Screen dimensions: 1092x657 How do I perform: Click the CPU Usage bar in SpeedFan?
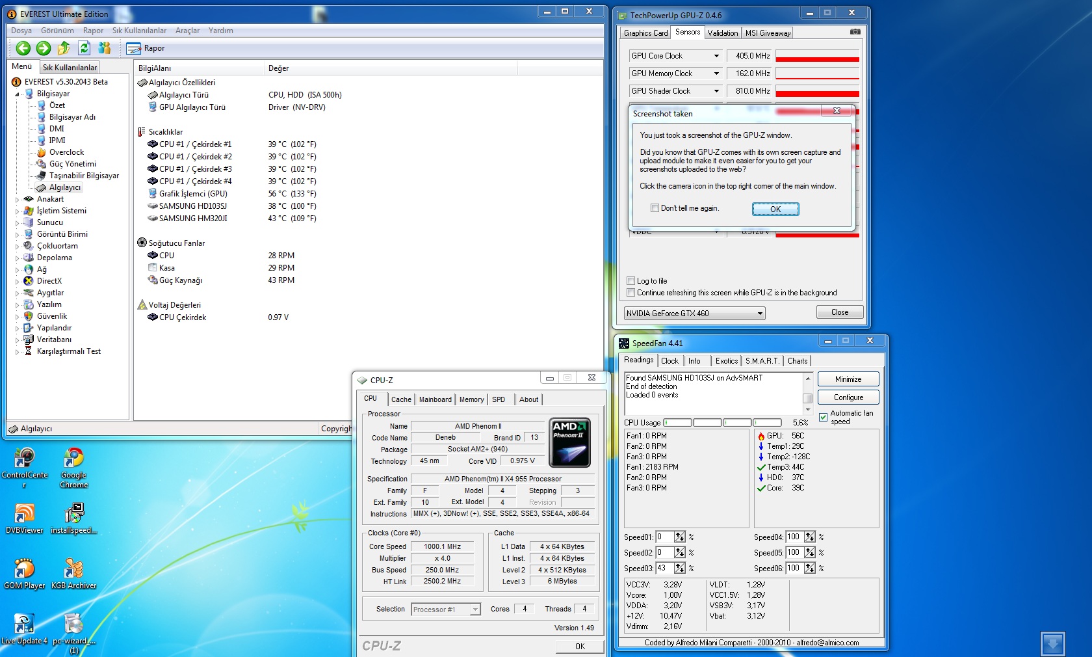(722, 423)
